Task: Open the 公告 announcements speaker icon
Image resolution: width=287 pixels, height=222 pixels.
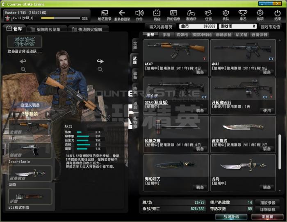Action: 139,15
